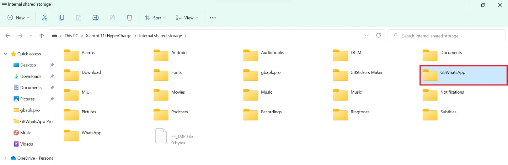
Task: Go back with the left arrow
Action: pyautogui.click(x=8, y=36)
